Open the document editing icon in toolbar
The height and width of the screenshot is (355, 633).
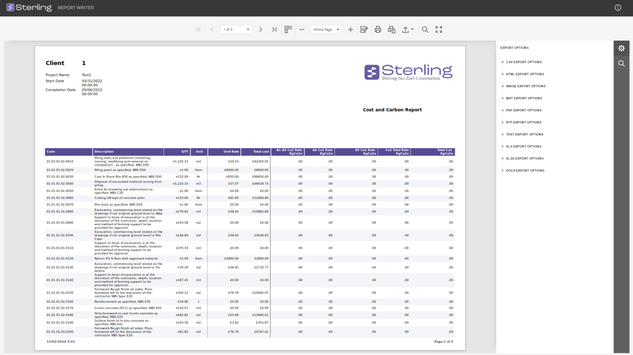click(364, 29)
